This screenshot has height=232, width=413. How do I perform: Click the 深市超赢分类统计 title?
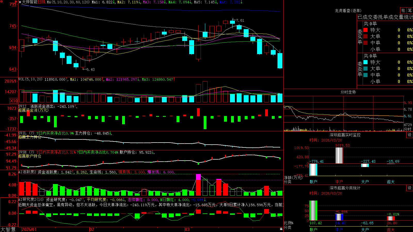coord(345,188)
